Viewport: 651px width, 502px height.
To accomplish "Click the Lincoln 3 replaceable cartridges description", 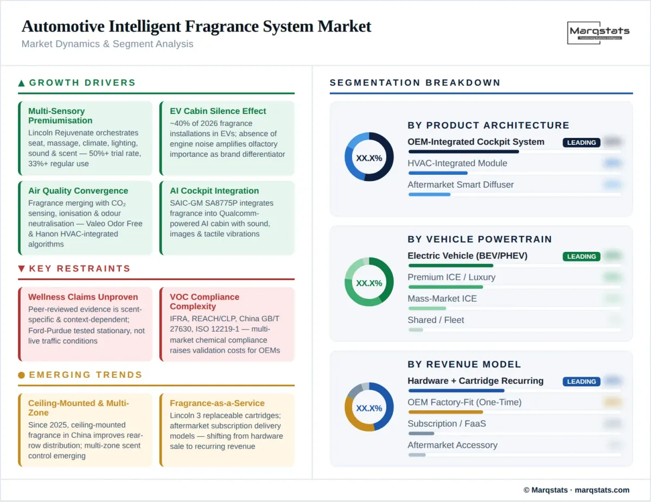I will [x=226, y=431].
